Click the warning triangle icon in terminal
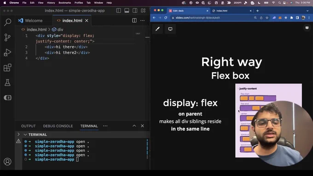This screenshot has width=313, height=176. click(18, 141)
